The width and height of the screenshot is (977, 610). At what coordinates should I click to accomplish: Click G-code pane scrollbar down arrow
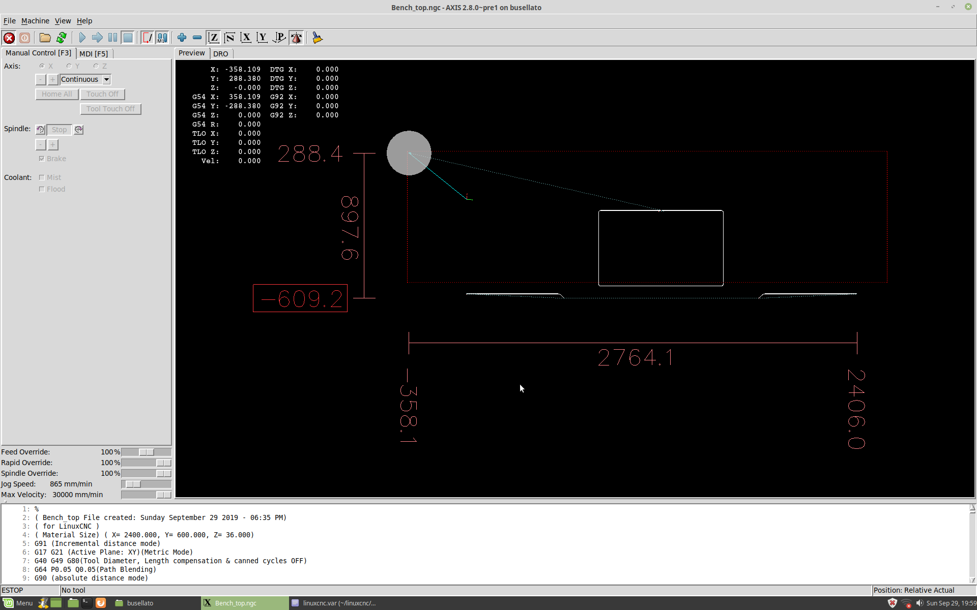(972, 580)
